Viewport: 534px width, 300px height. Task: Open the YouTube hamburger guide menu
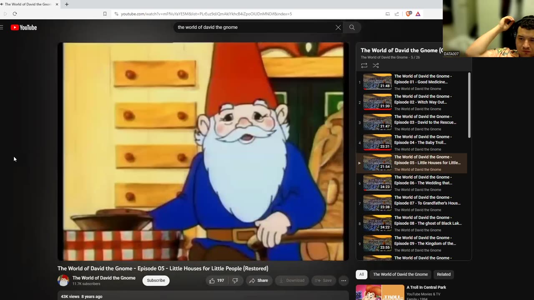coord(2,27)
